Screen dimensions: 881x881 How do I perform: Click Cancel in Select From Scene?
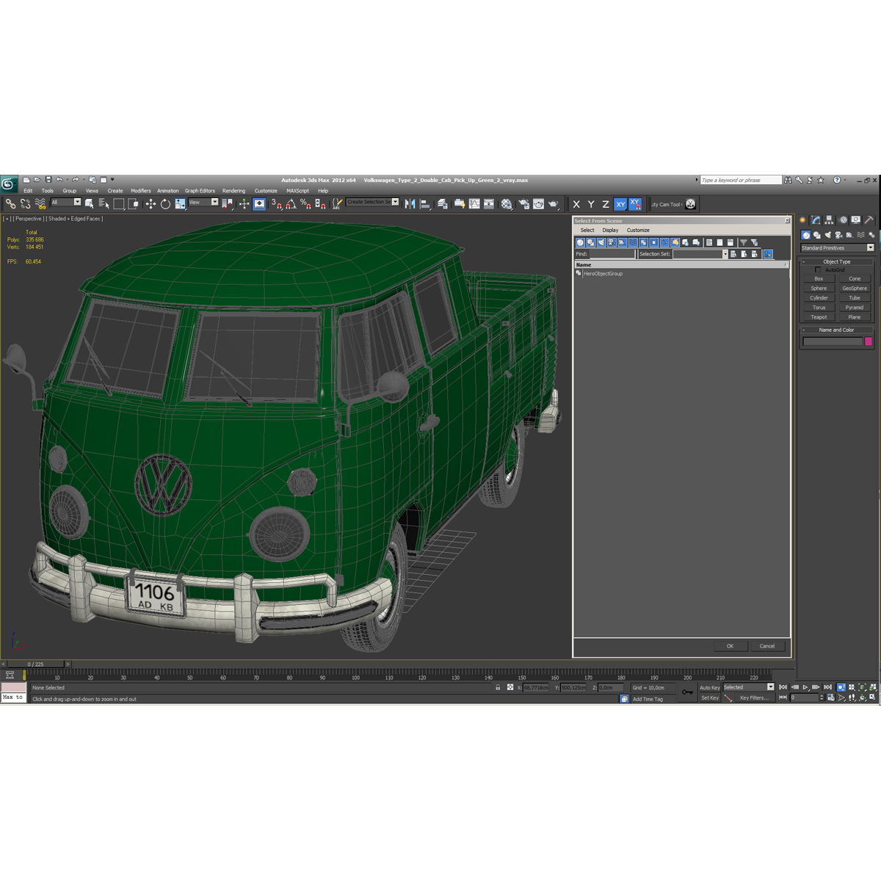click(767, 646)
